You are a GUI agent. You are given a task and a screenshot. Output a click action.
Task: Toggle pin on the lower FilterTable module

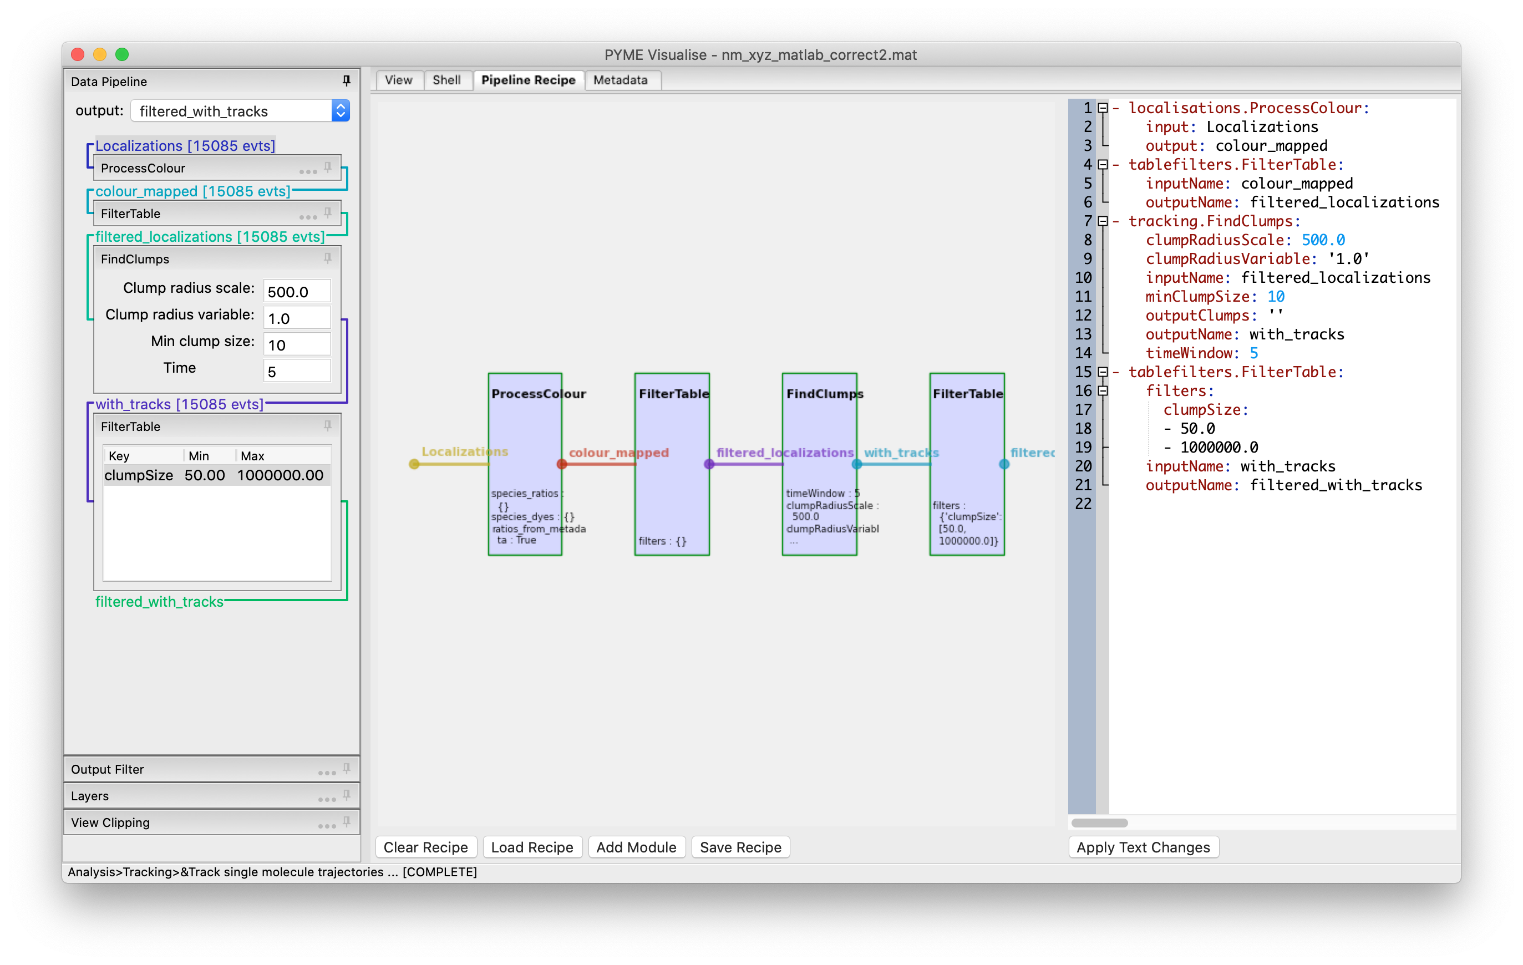click(x=328, y=426)
